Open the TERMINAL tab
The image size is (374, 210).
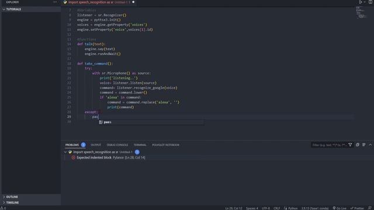(140, 145)
